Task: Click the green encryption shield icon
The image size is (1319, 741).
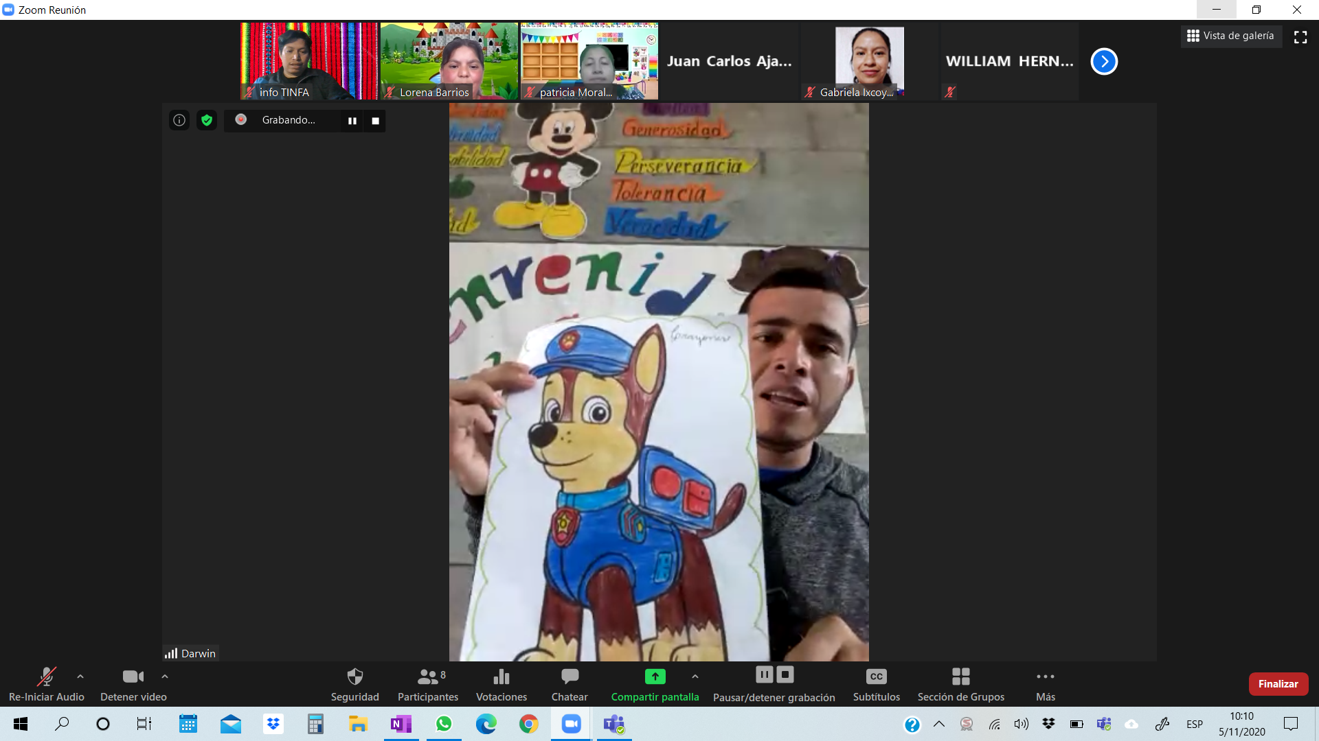Action: 207,120
